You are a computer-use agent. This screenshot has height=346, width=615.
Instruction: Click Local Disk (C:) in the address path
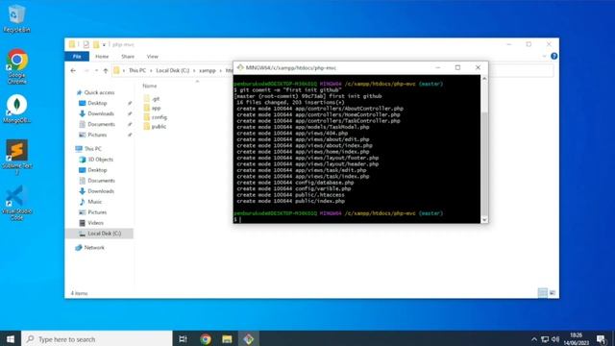[173, 70]
